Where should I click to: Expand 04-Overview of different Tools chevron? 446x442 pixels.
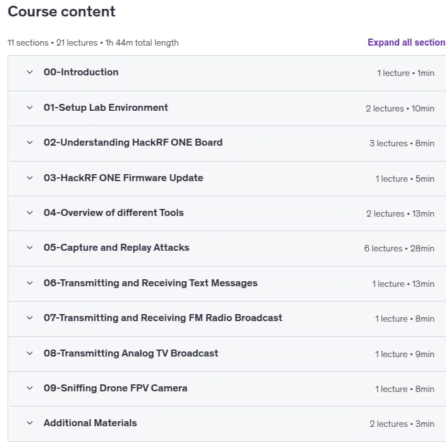(30, 213)
